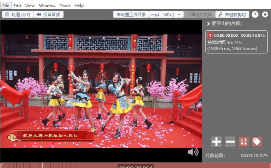This screenshot has width=271, height=168.
Task: Toggle mute with the speaker icon on video
Action: [193, 152]
